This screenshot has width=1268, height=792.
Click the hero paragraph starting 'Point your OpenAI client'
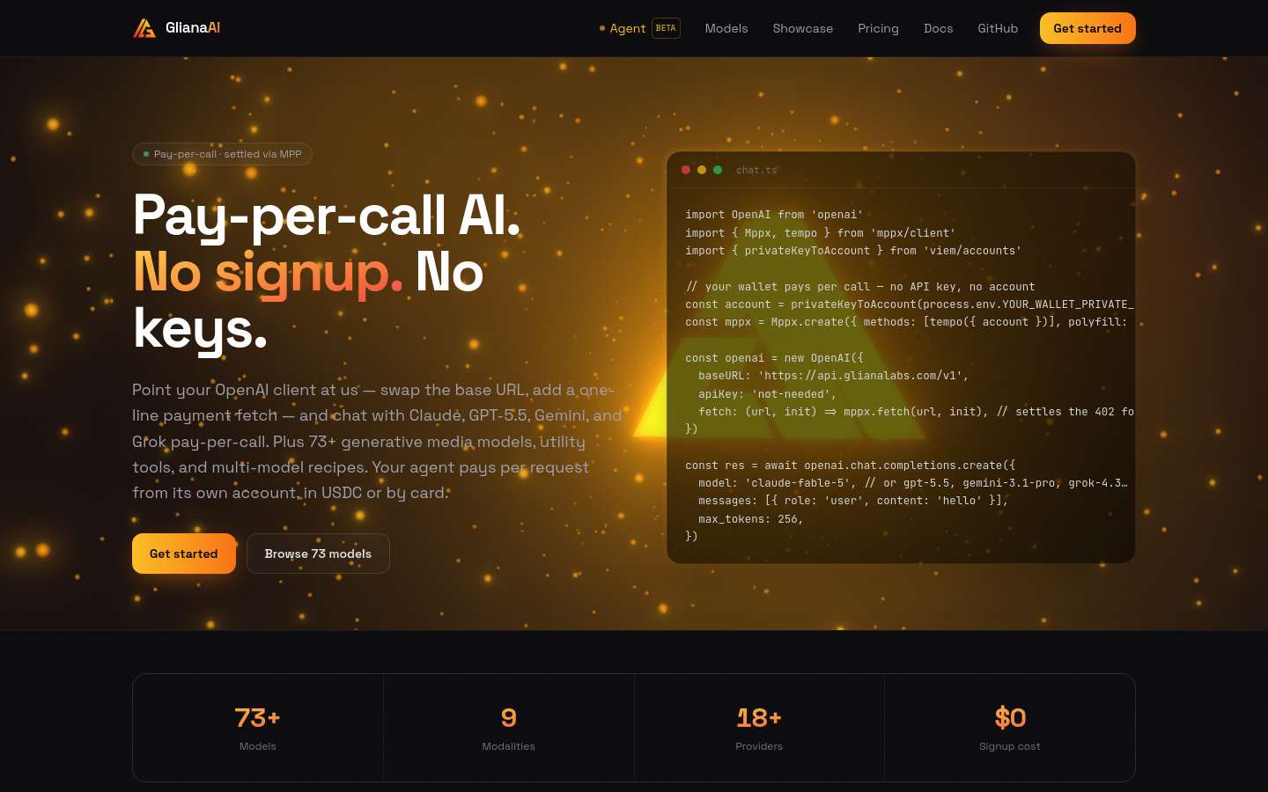[377, 442]
